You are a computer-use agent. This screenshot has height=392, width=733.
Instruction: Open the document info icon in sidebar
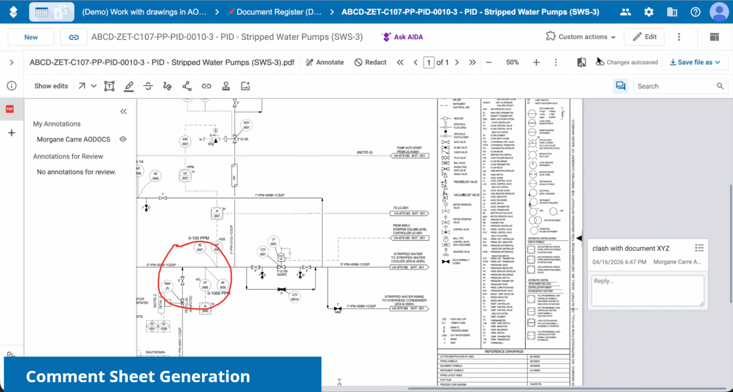[x=12, y=85]
